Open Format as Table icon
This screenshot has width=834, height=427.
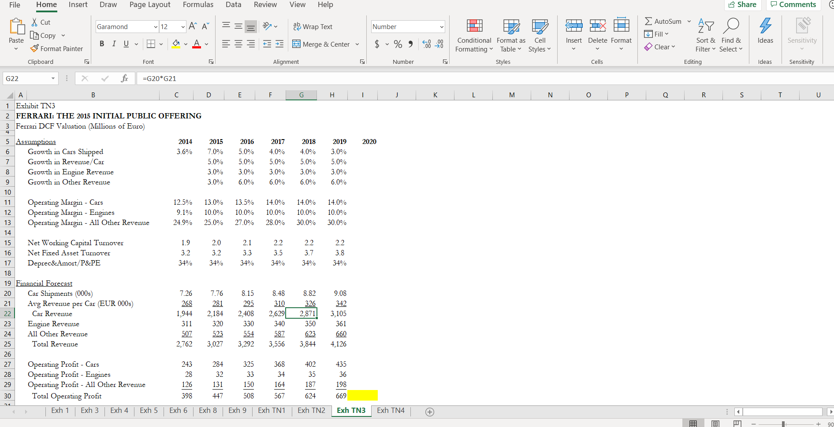(511, 26)
